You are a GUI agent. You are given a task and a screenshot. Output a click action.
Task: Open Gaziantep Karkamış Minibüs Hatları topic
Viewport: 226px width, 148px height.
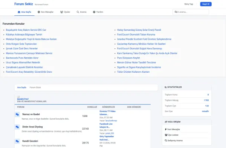click(x=141, y=44)
